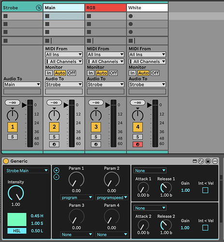Image resolution: width=224 pixels, height=242 pixels.
Task: Arm the White track record button
Action: tap(138, 144)
